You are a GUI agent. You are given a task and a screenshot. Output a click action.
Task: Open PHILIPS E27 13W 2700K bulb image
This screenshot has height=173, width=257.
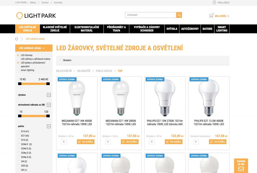[165, 98]
